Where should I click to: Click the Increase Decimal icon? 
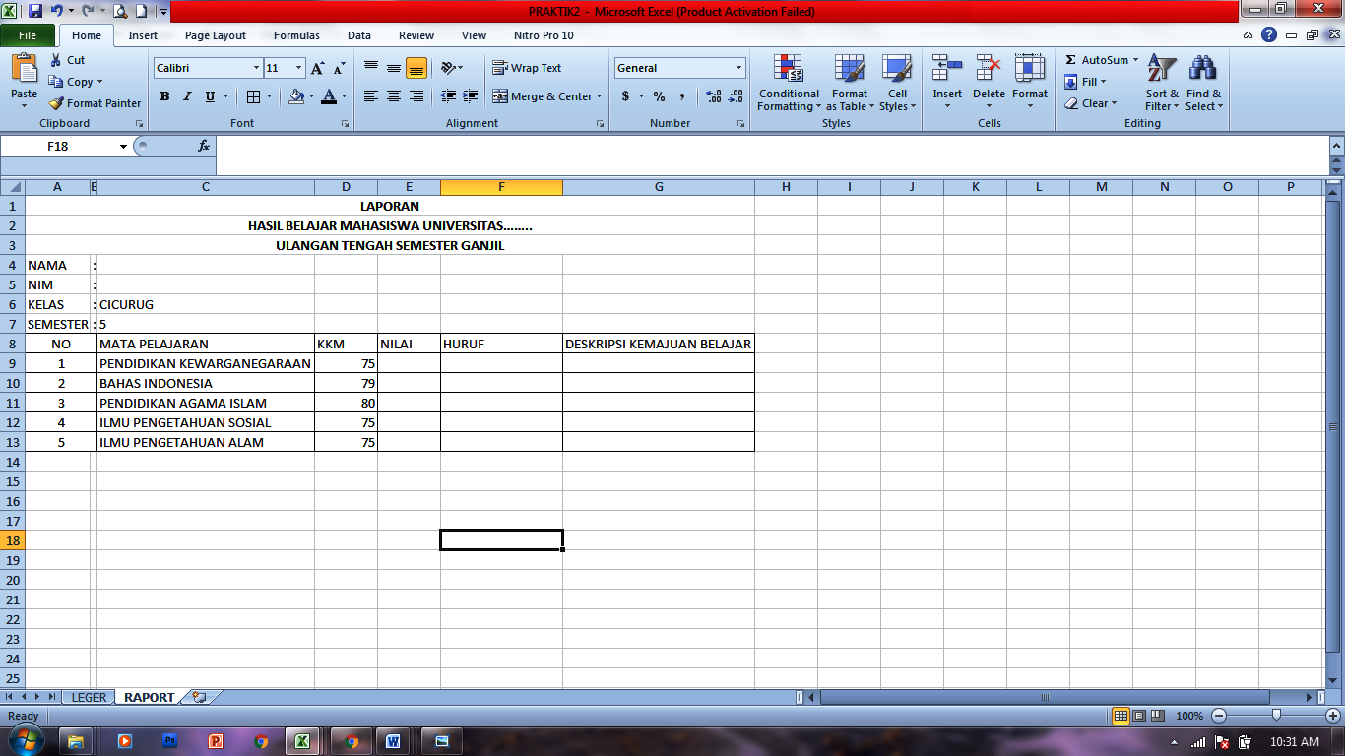[712, 97]
